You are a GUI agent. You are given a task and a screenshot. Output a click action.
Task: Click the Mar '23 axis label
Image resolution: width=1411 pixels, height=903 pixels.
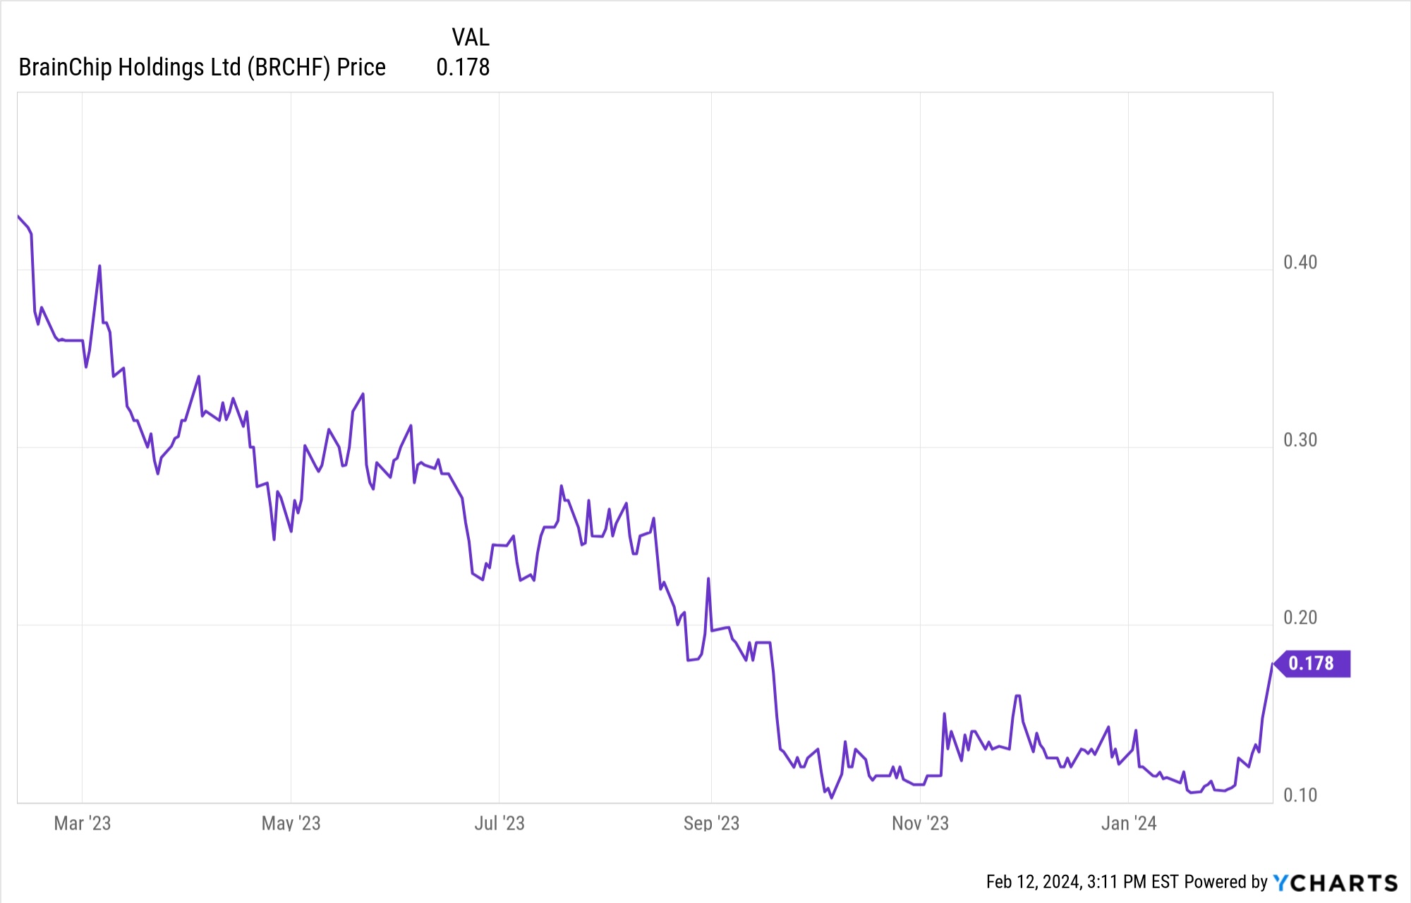coord(83,823)
